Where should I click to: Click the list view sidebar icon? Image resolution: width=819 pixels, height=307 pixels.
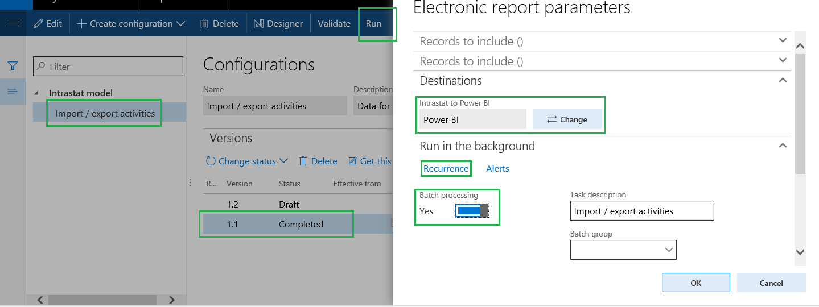tap(13, 92)
